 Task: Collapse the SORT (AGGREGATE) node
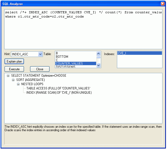[x=13, y=80]
